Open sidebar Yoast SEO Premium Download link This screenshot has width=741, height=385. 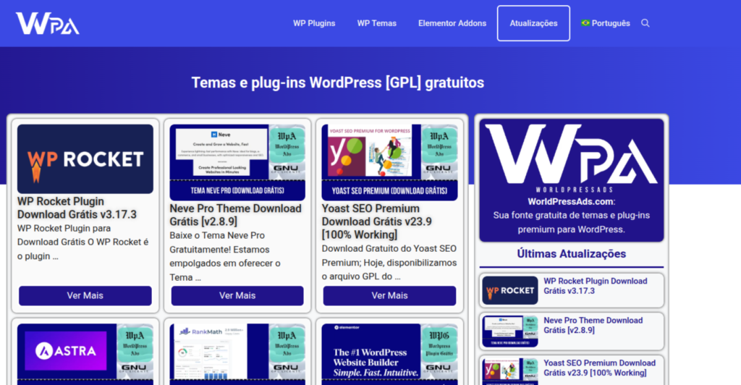coord(599,368)
